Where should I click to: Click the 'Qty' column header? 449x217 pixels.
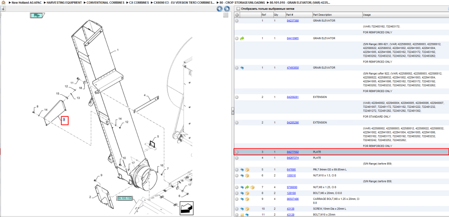click(x=279, y=15)
